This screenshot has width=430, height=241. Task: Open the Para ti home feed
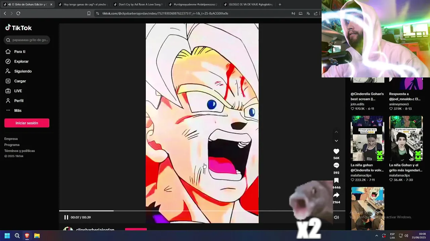[x=15, y=52]
